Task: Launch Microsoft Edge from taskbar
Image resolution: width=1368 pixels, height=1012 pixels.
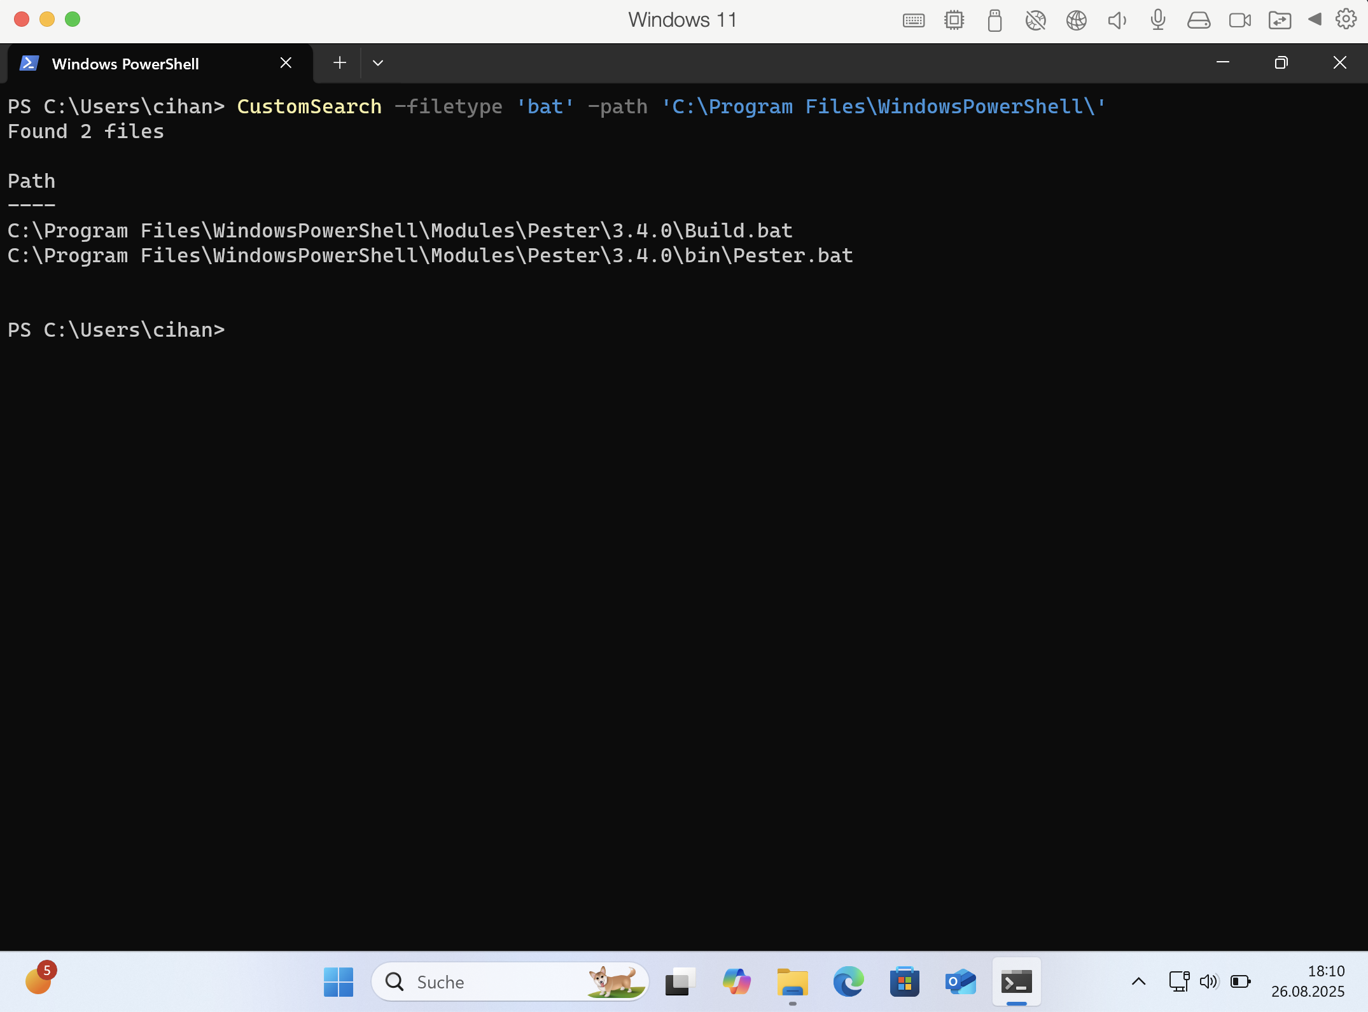Action: click(x=848, y=982)
